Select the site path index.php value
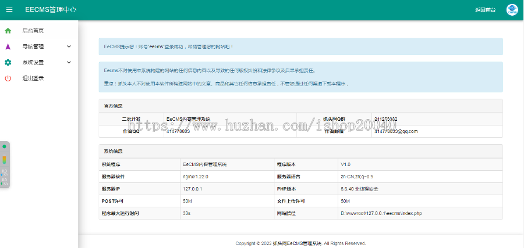 click(x=381, y=213)
